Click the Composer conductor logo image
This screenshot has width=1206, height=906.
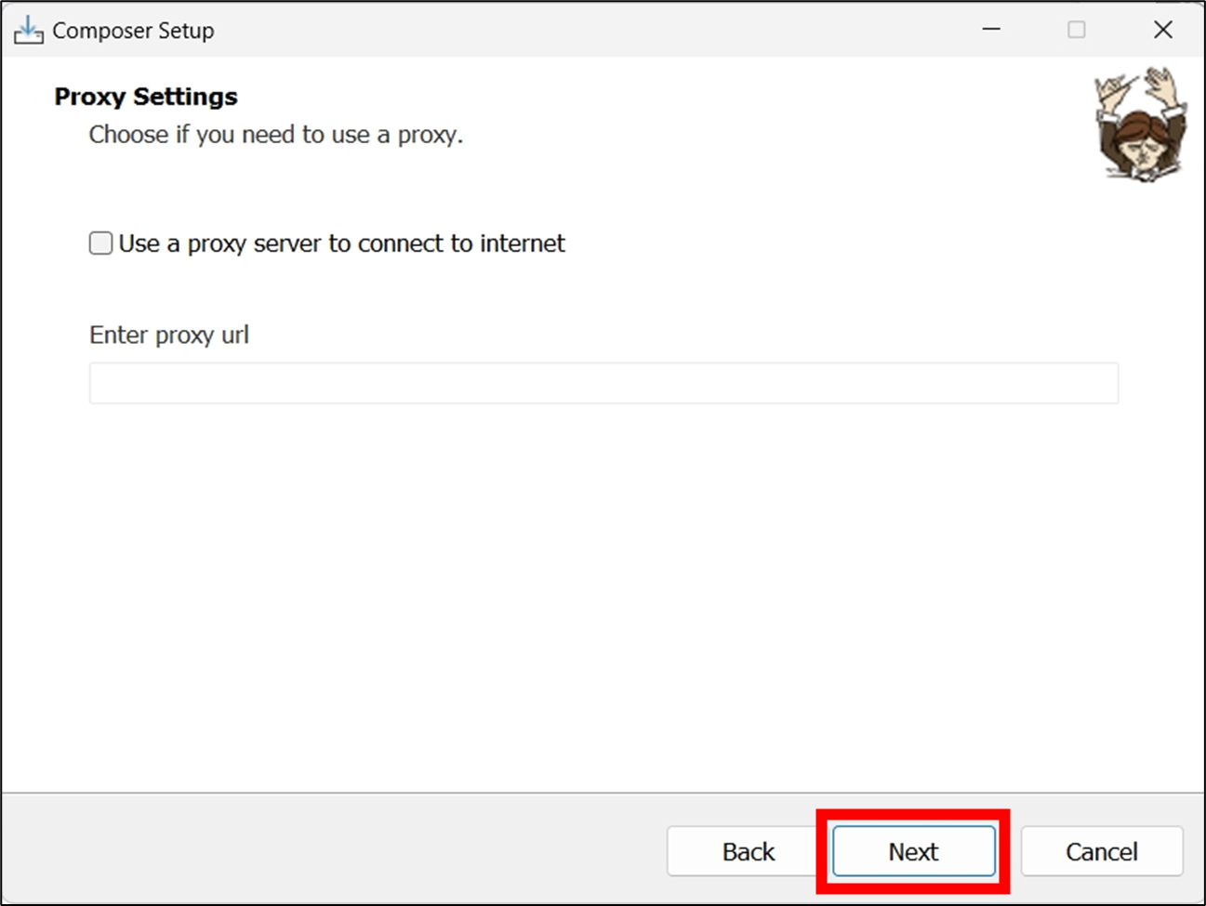click(x=1141, y=125)
